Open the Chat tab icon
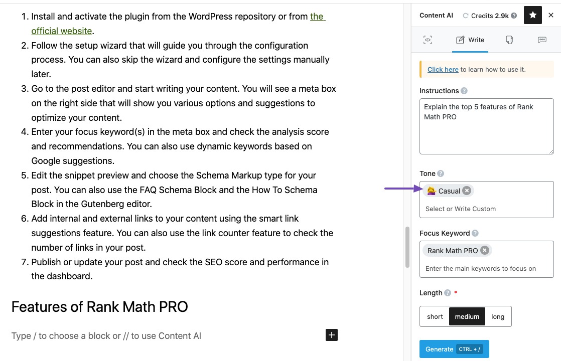 coord(542,40)
